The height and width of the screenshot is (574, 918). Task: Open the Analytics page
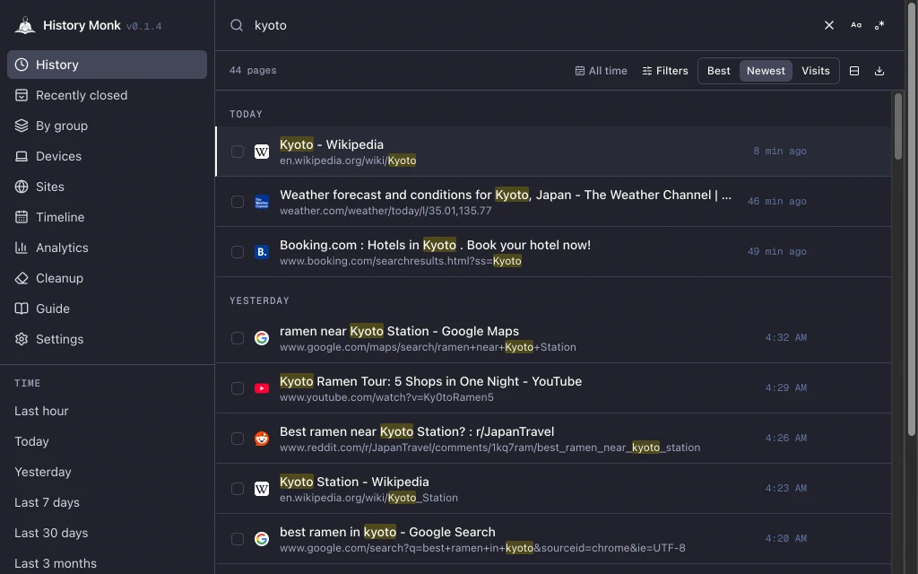click(108, 248)
